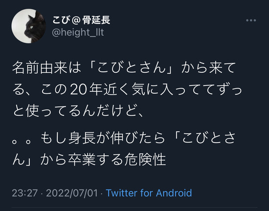Click the word Twitter in the source label
This screenshot has height=211, width=269.
[122, 193]
